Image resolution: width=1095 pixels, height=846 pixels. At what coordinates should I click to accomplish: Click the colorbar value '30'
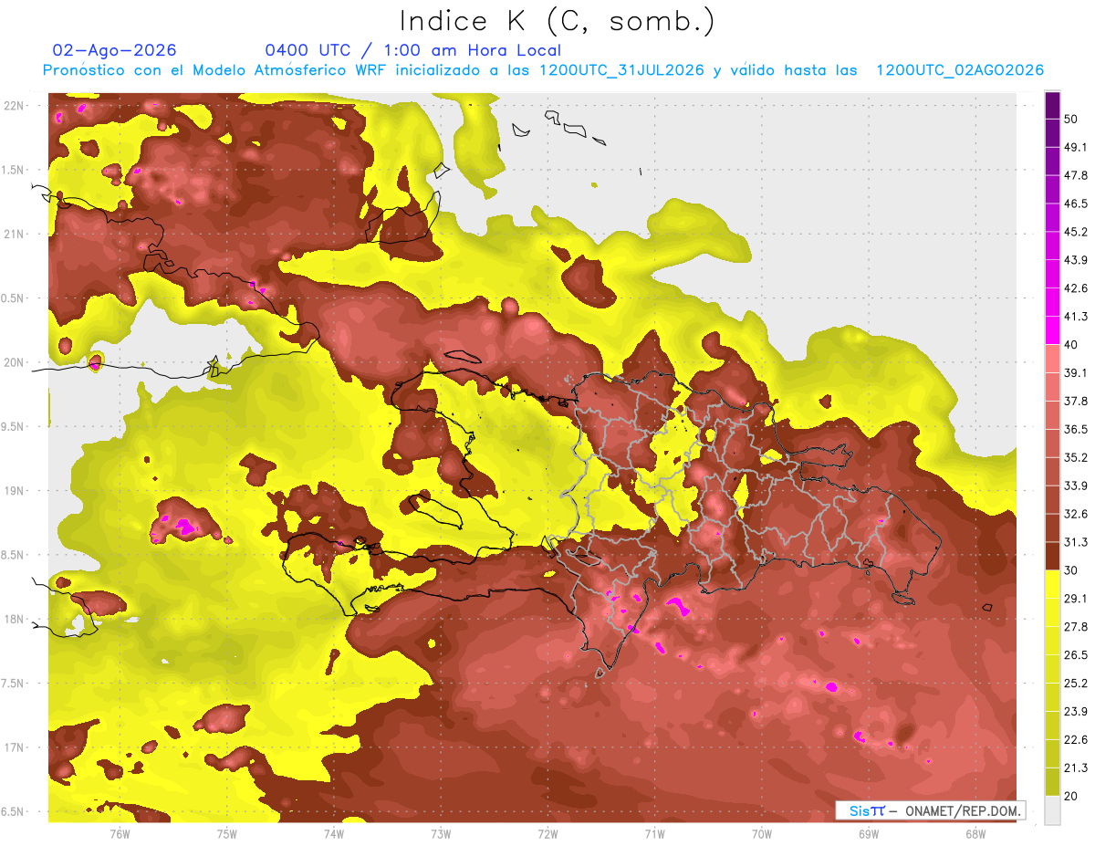pos(1071,570)
